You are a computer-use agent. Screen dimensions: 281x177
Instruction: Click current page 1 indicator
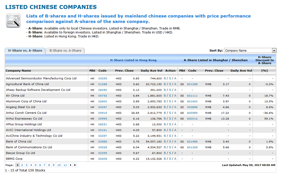[x=17, y=165]
